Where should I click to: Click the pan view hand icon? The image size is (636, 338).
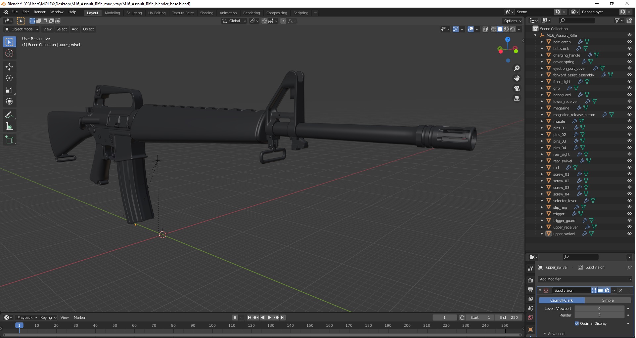pos(517,78)
